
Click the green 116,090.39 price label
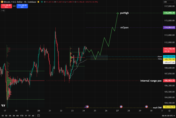pos(169,13)
